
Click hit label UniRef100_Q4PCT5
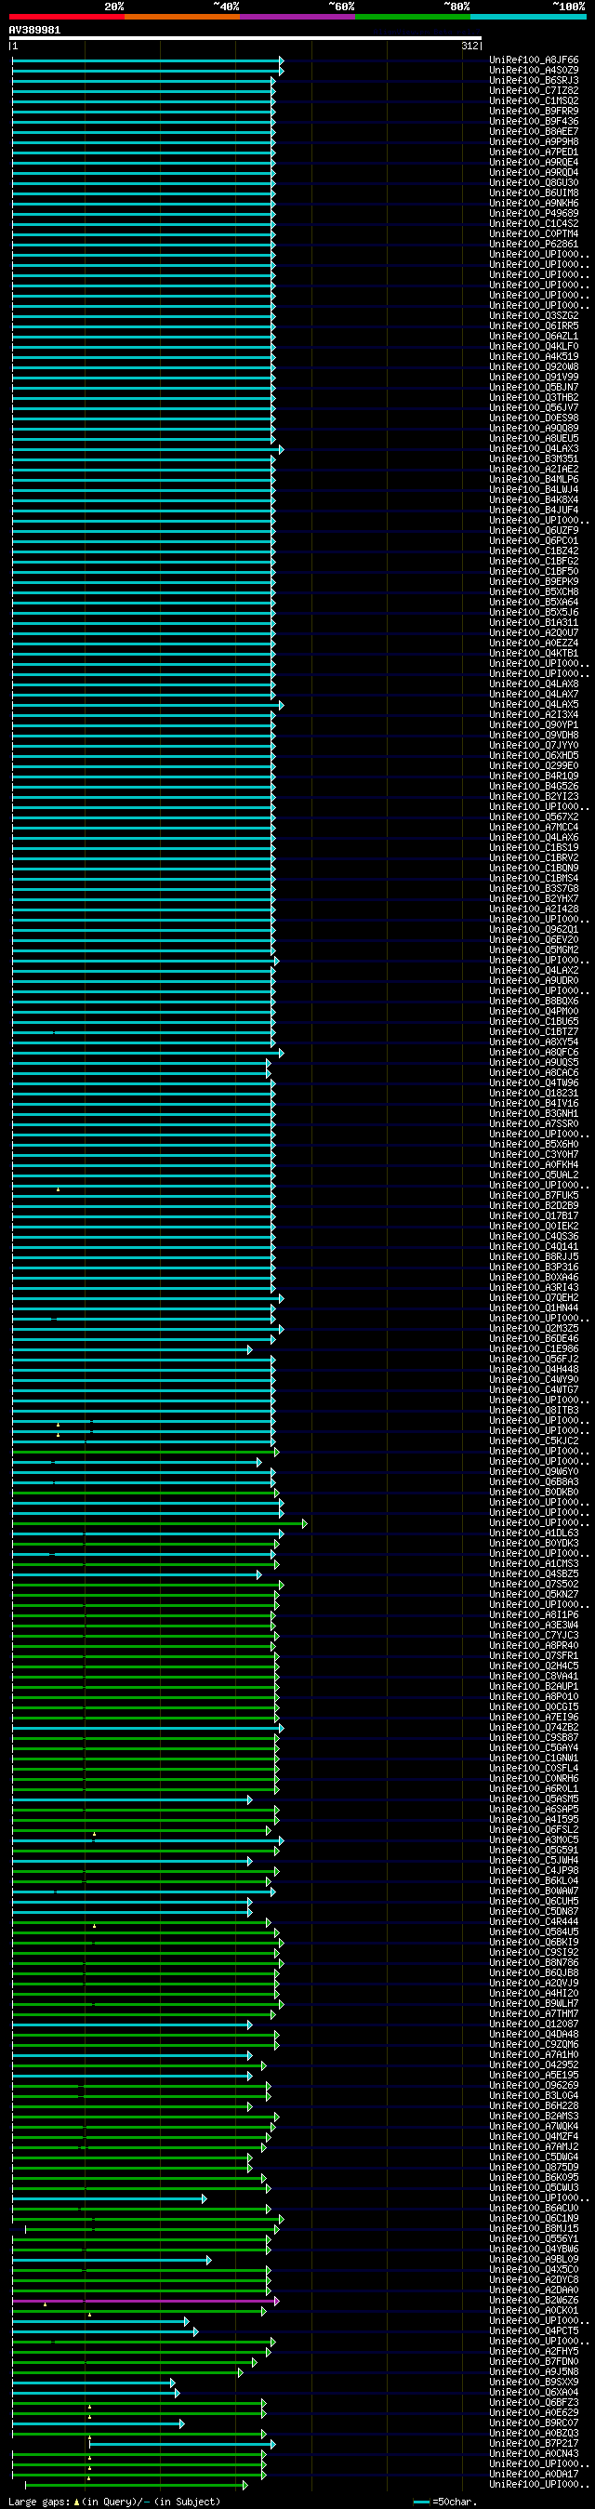pos(534,2330)
